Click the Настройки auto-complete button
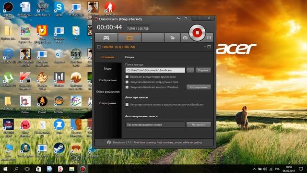The image size is (307, 173). click(x=199, y=124)
